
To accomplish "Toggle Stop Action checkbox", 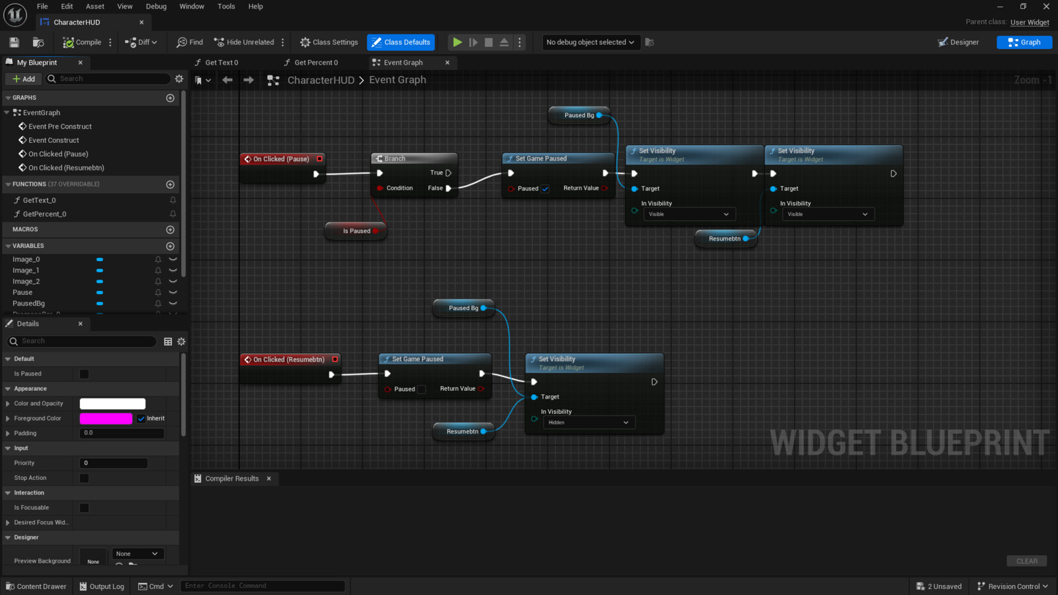I will point(85,478).
